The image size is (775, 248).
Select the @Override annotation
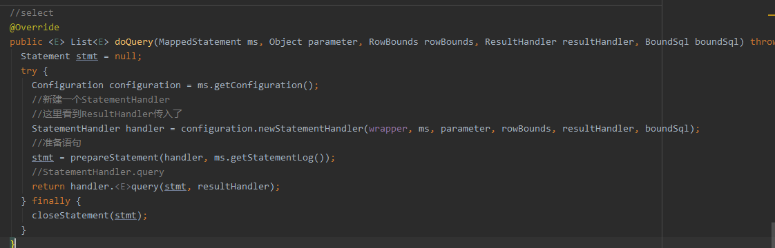pos(35,27)
